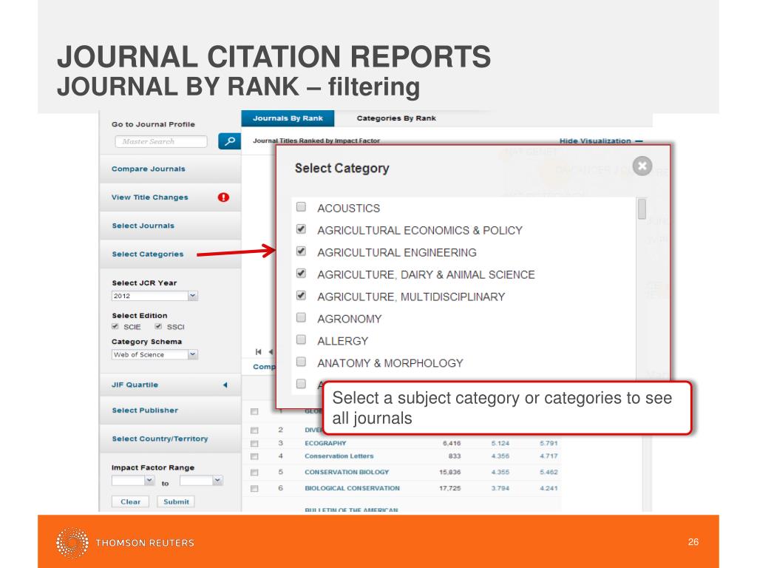Screen dimensions: 757x568
Task: Click the red alert icon beside View Title Changes
Action: coord(223,197)
